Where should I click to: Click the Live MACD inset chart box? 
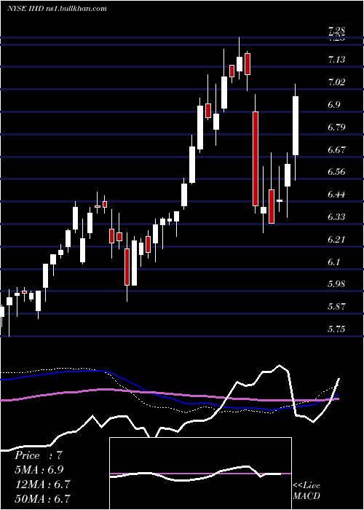[200, 474]
